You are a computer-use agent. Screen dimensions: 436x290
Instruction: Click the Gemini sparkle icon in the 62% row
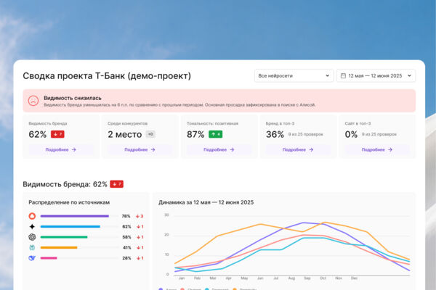point(32,227)
